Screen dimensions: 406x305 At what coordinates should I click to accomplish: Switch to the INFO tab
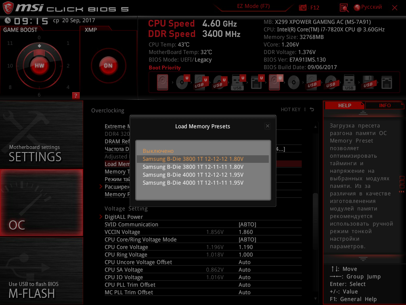pos(385,105)
